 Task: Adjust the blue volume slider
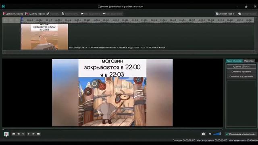tap(217, 134)
